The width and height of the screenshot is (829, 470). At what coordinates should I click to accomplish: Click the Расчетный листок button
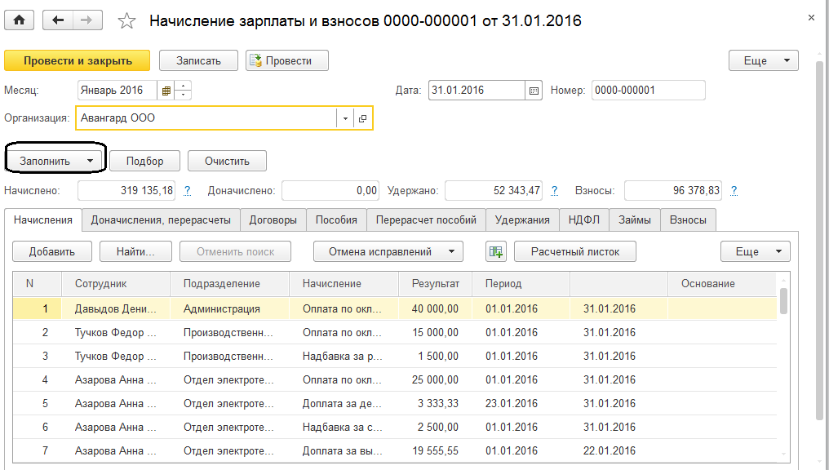coord(575,251)
